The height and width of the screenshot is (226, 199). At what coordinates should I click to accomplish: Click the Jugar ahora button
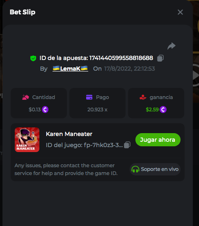click(158, 140)
